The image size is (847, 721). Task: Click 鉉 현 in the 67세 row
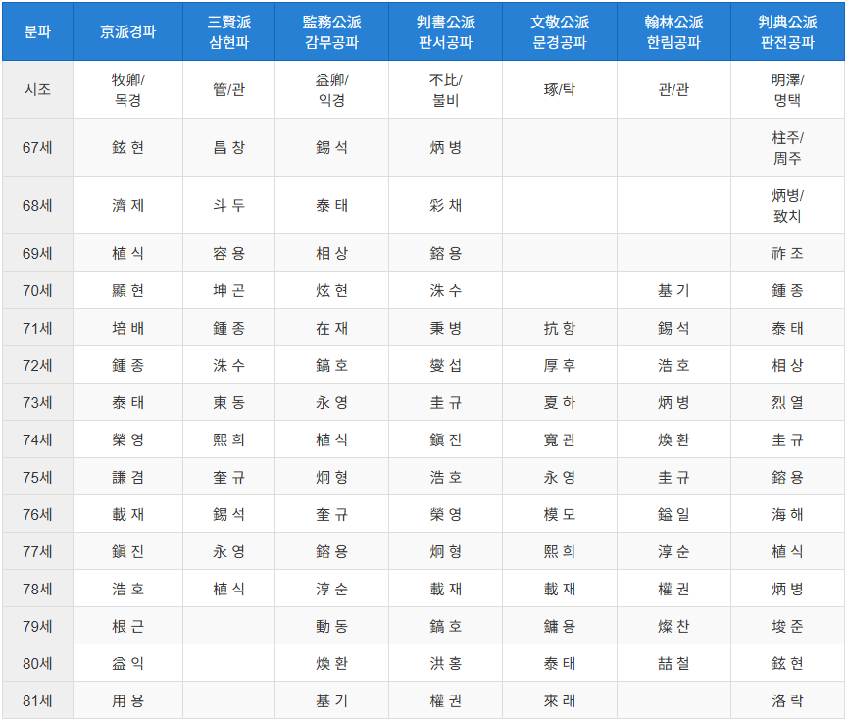[x=128, y=147]
